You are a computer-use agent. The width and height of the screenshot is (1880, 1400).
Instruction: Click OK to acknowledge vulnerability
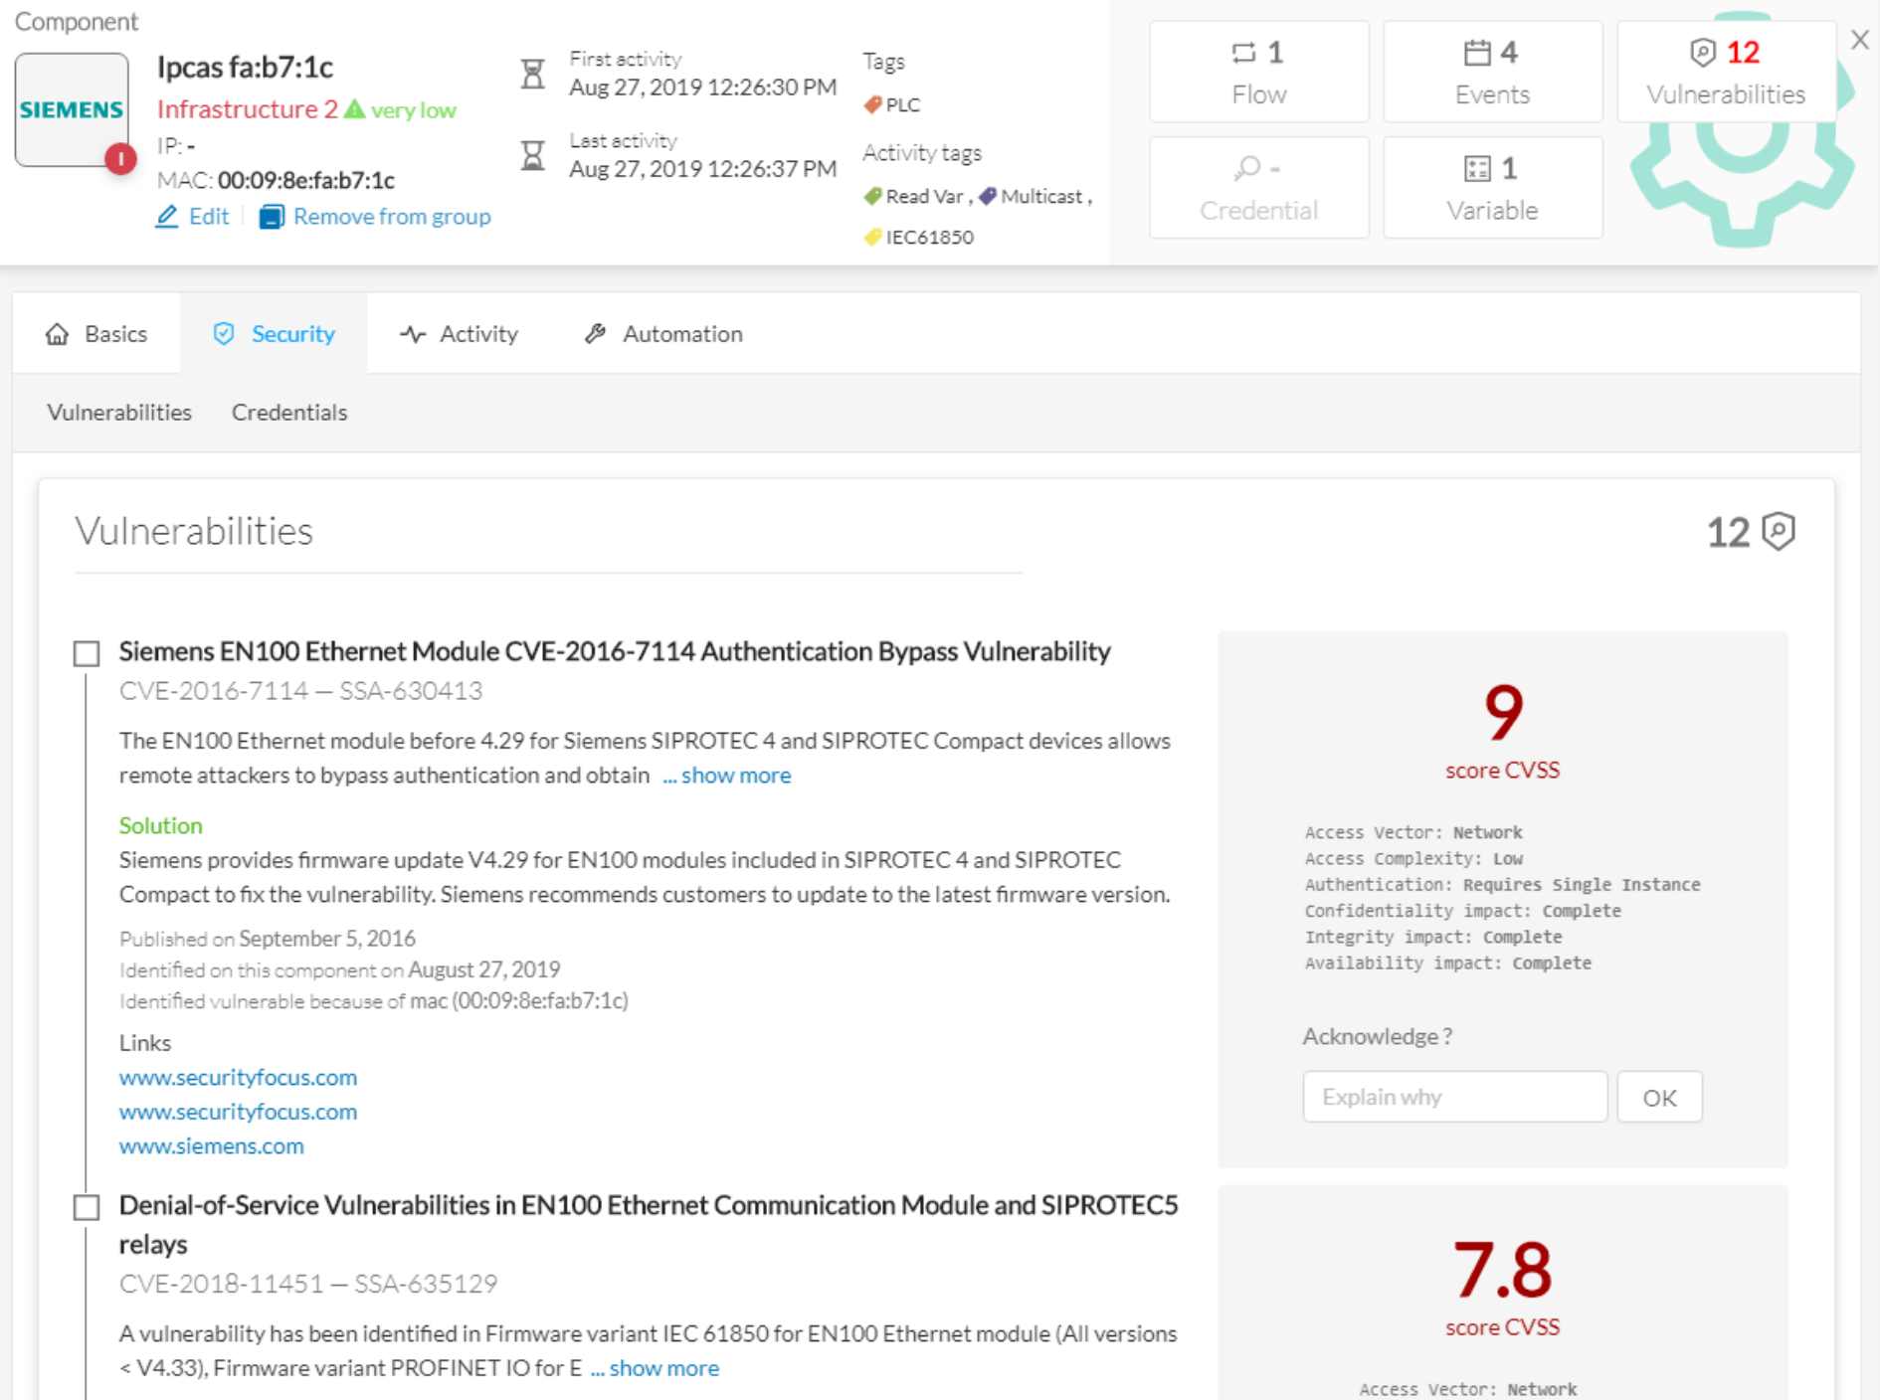(1659, 1097)
